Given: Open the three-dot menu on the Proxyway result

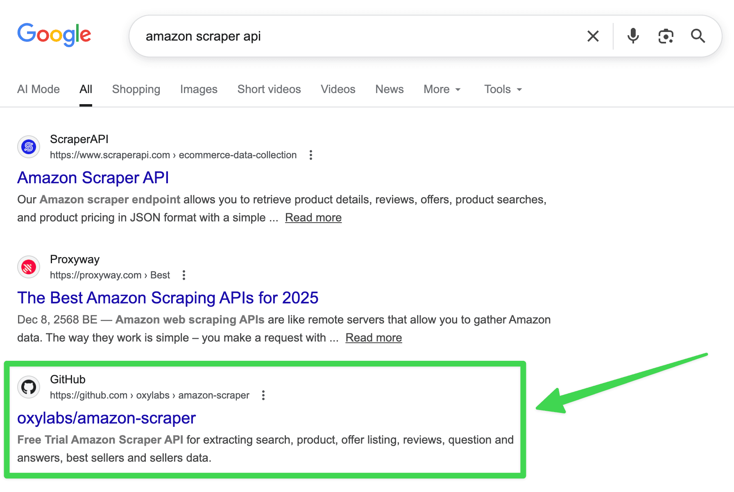Looking at the screenshot, I should click(183, 275).
